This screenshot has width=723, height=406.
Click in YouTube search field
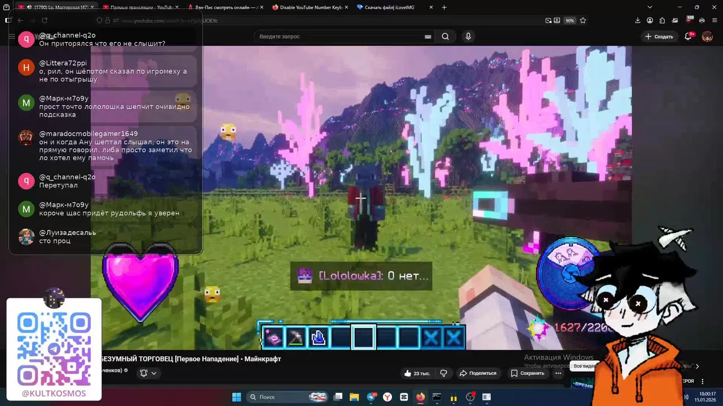pos(339,37)
